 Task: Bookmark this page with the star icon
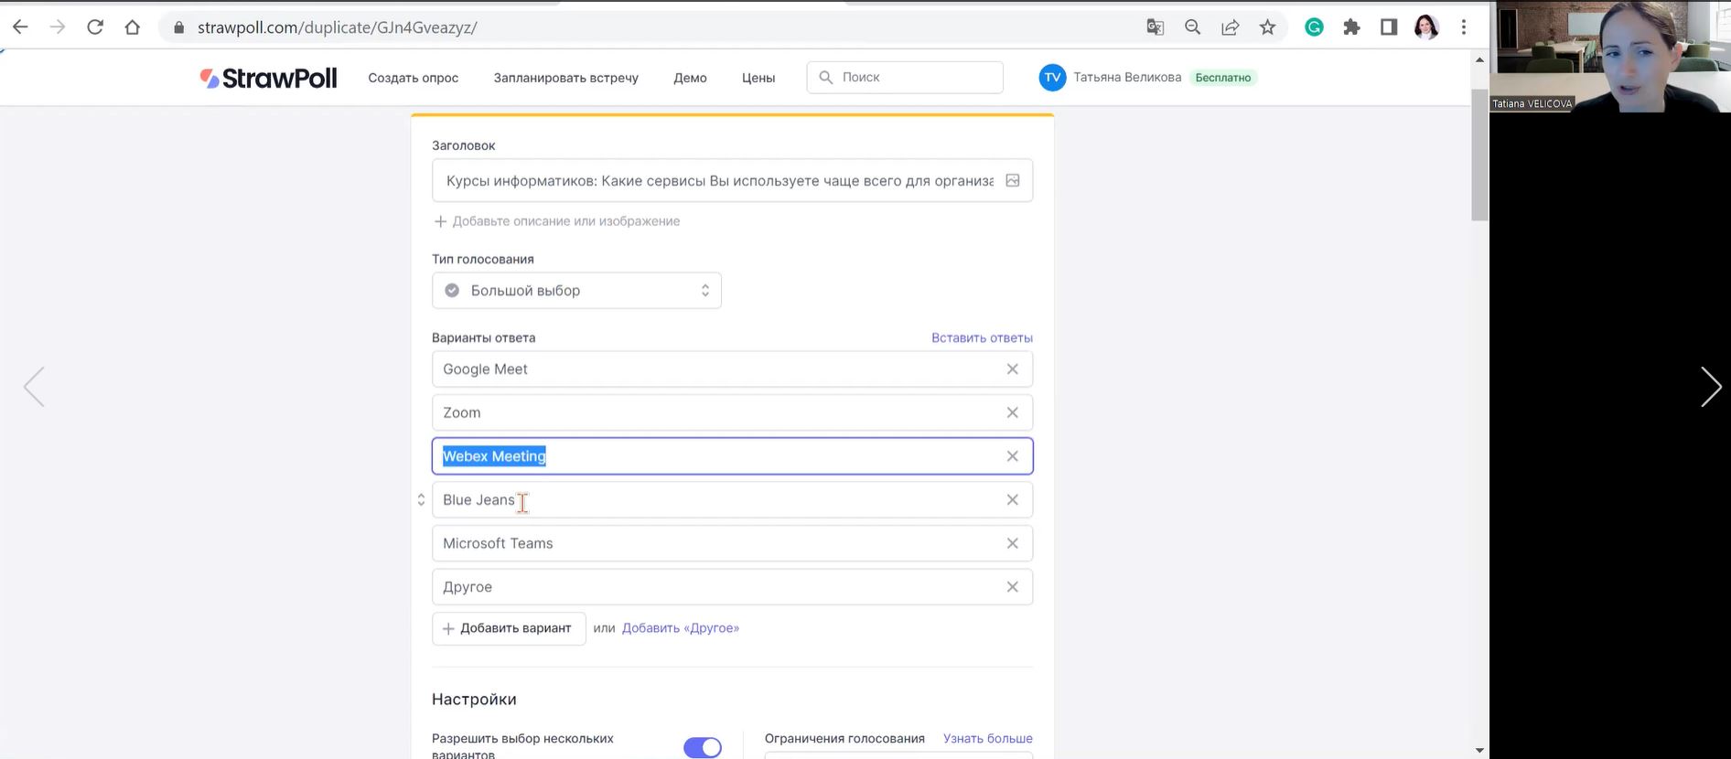(x=1267, y=27)
